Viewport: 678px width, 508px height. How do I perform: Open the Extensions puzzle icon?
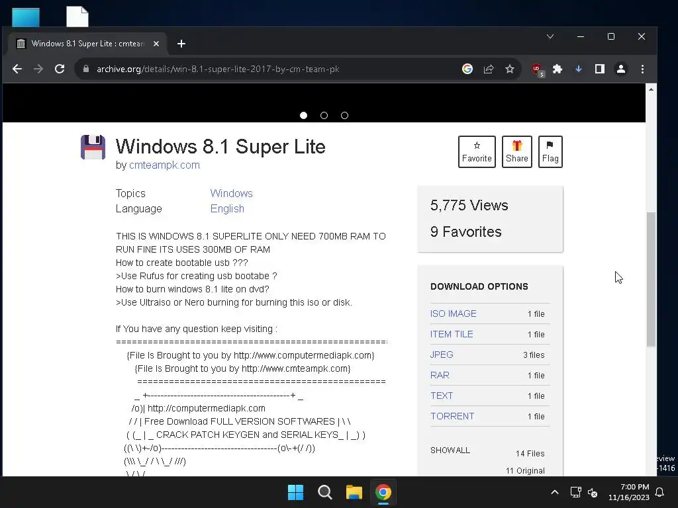[x=557, y=69]
